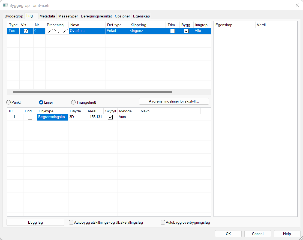Uncheck the Bygg checkbox for Overflate layer
This screenshot has width=303, height=240.
tap(187, 31)
